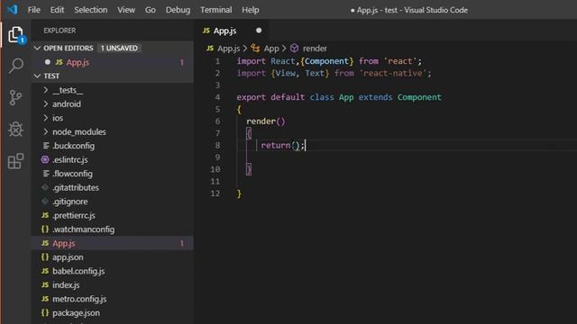
Task: Open the Go menu
Action: [x=151, y=10]
